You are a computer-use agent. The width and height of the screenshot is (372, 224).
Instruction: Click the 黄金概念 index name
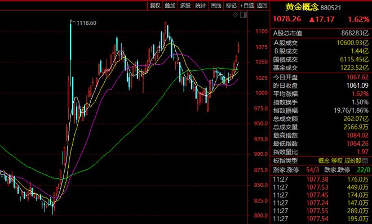[302, 7]
